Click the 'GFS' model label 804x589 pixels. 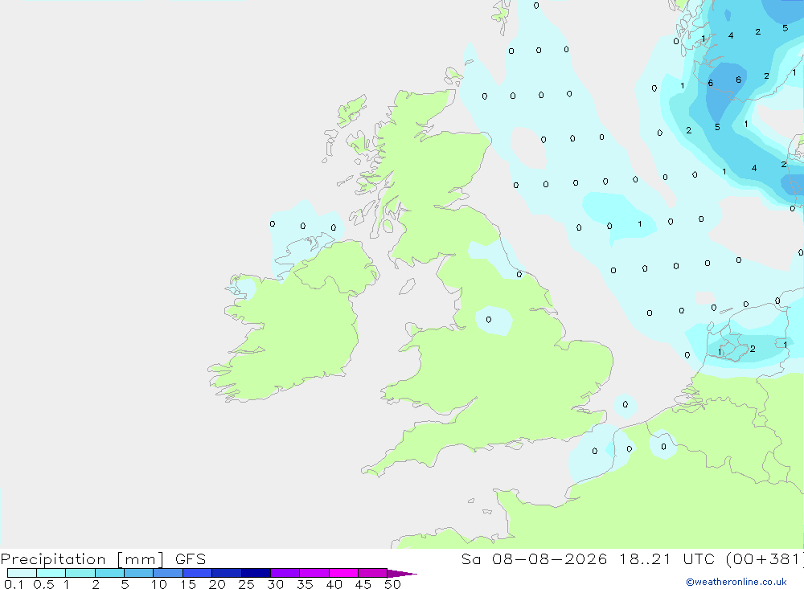coord(191,559)
